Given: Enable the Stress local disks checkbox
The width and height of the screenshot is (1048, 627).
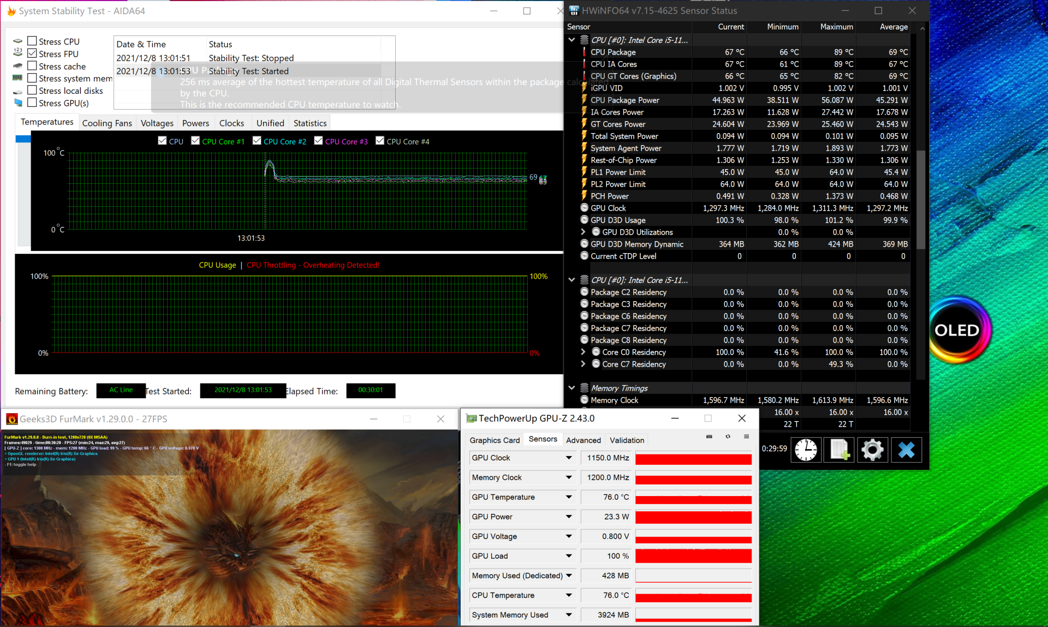Looking at the screenshot, I should pos(32,90).
